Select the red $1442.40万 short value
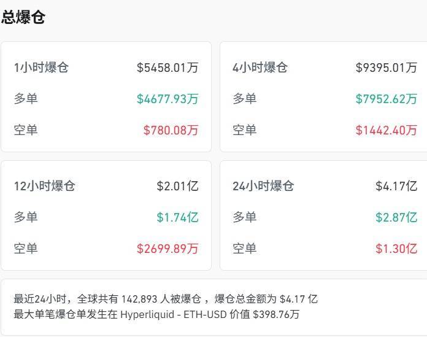Screen dimensions: 427x337 click(x=386, y=130)
